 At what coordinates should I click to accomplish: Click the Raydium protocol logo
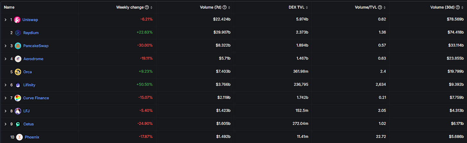[x=18, y=33]
